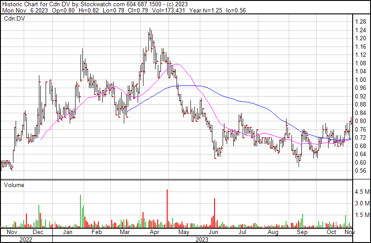
Task: Click the 1.20 price axis label
Action: 360,38
